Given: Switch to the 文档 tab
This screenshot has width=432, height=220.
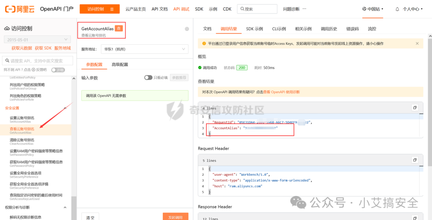Looking at the screenshot, I should [207, 29].
